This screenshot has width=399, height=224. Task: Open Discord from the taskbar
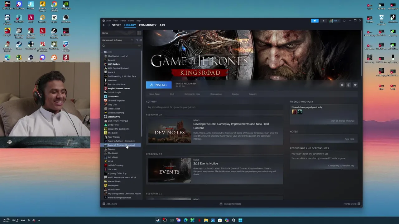179,220
